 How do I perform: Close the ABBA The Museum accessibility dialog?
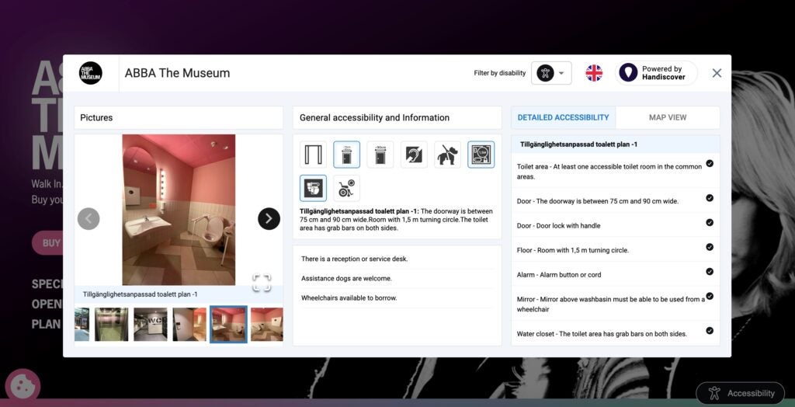point(717,73)
